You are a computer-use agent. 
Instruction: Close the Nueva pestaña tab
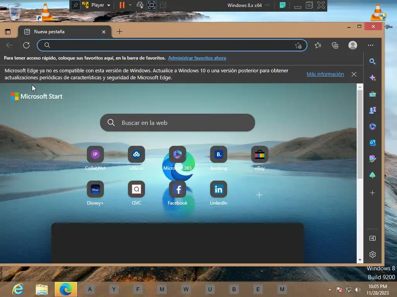[x=104, y=32]
